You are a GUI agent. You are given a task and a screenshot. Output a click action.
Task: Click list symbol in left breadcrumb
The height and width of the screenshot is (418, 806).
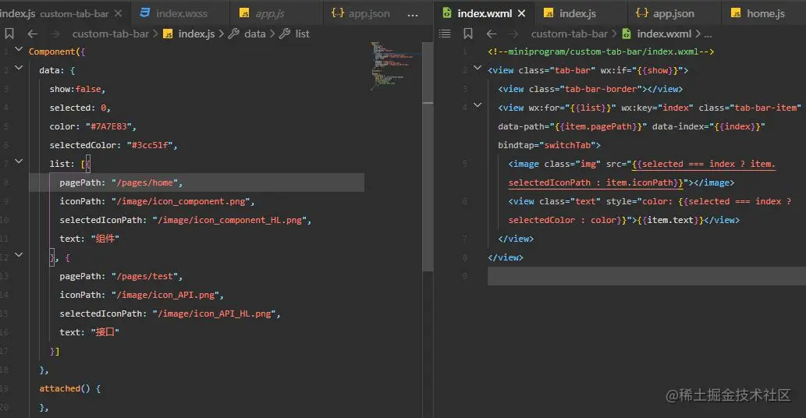(302, 34)
